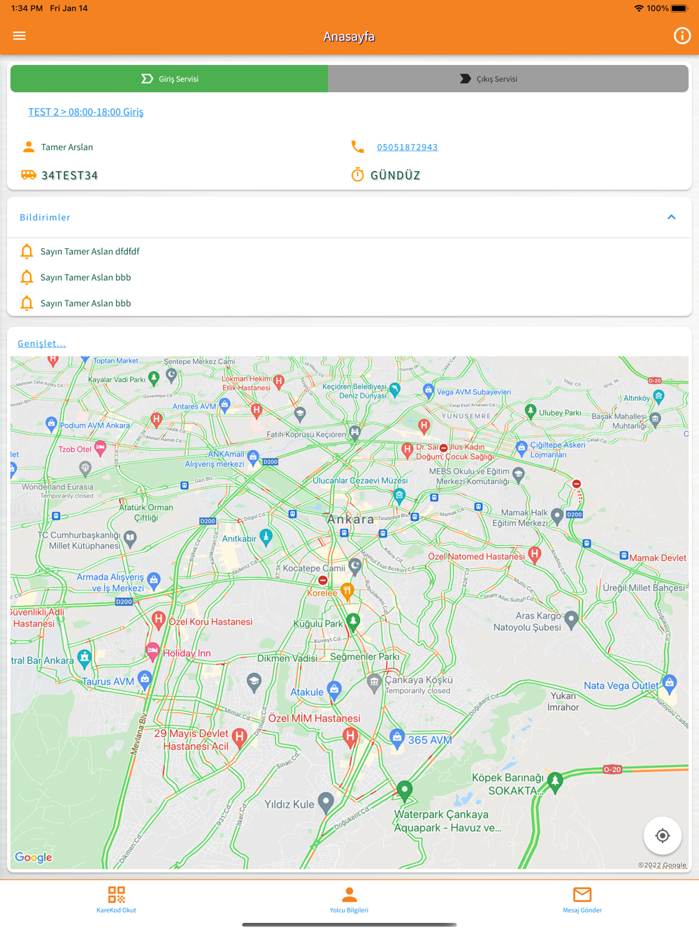Select Aras Kargo Natoyolu pin
This screenshot has width=699, height=932.
tap(571, 620)
